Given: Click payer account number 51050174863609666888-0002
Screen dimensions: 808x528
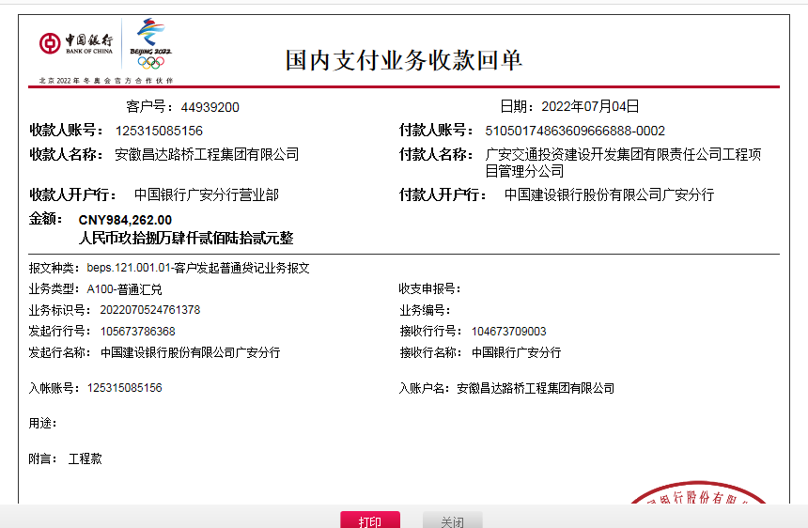Looking at the screenshot, I should click(x=575, y=131).
